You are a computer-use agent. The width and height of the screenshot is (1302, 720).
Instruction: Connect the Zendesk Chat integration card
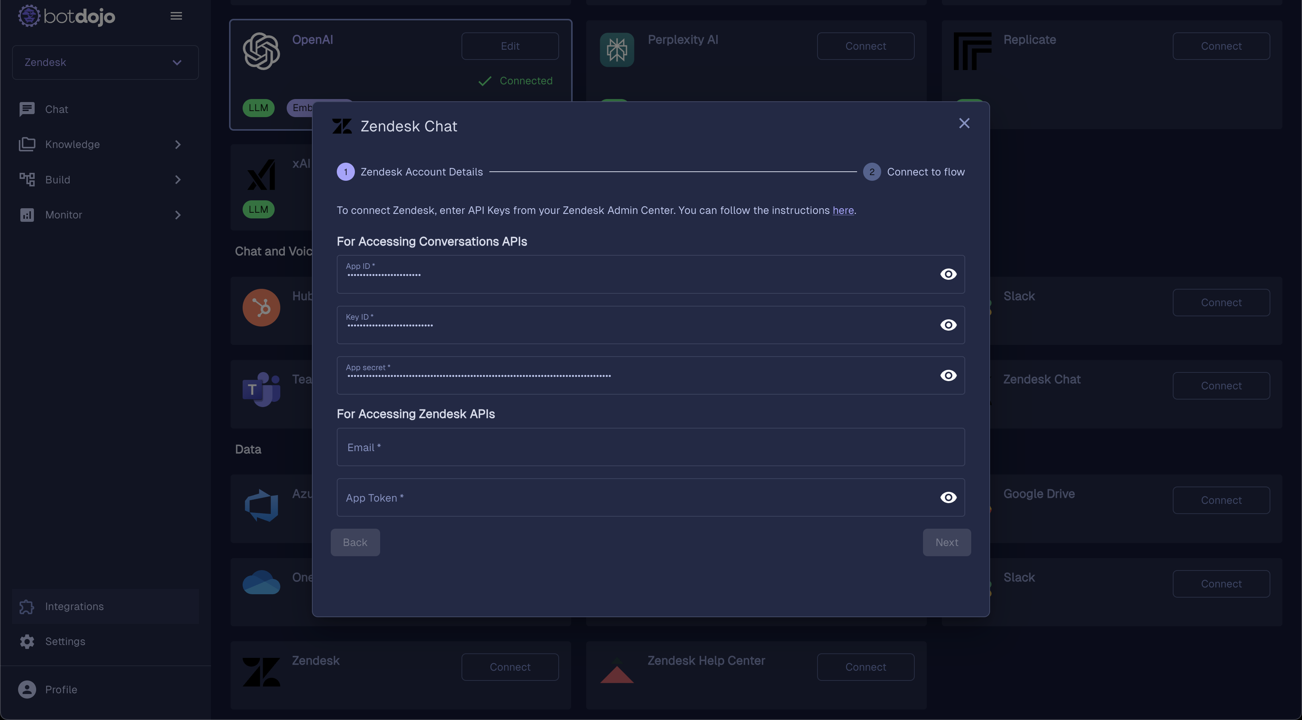pyautogui.click(x=1221, y=386)
